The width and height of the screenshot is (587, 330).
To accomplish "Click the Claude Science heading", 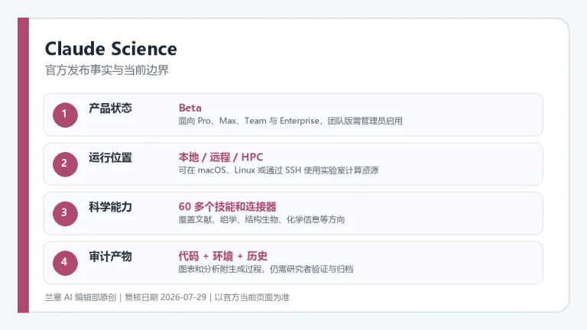I will tap(111, 49).
